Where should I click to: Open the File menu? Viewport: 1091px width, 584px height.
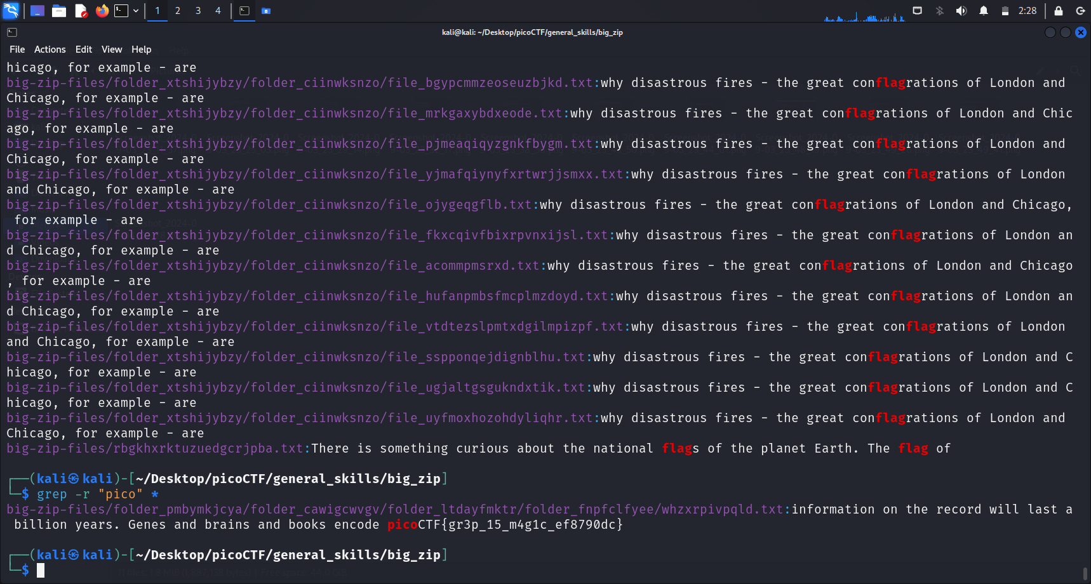point(17,50)
